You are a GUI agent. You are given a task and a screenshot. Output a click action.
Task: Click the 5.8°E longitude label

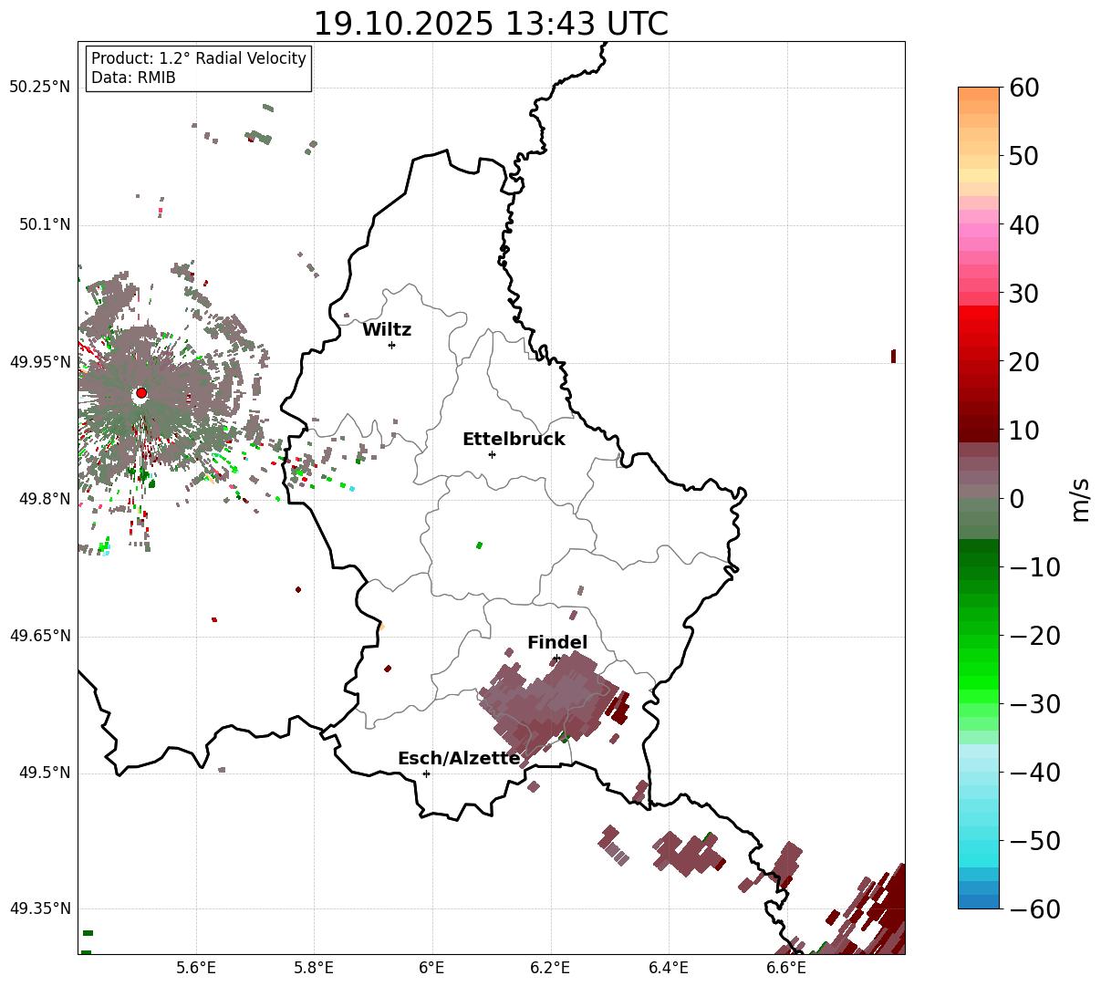click(315, 969)
